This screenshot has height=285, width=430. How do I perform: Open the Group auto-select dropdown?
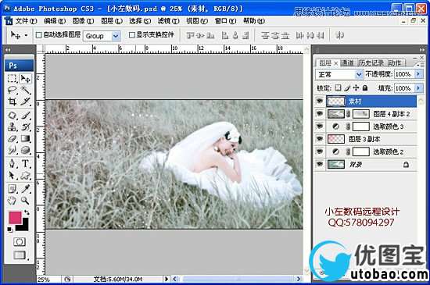tap(116, 36)
